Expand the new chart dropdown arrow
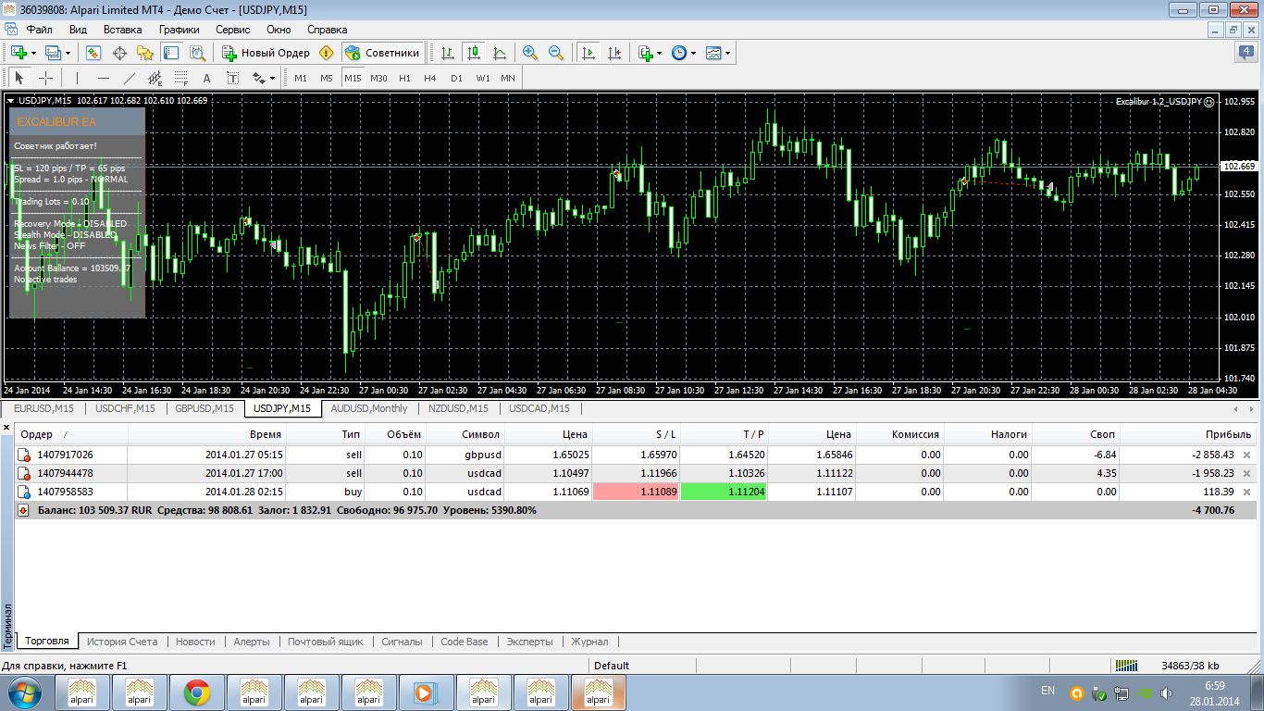This screenshot has width=1264, height=711. [x=34, y=53]
